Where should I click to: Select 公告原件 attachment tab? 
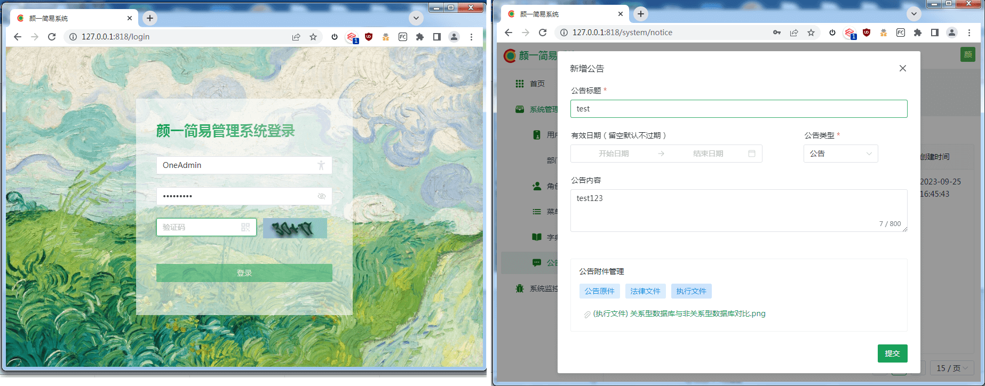(600, 291)
